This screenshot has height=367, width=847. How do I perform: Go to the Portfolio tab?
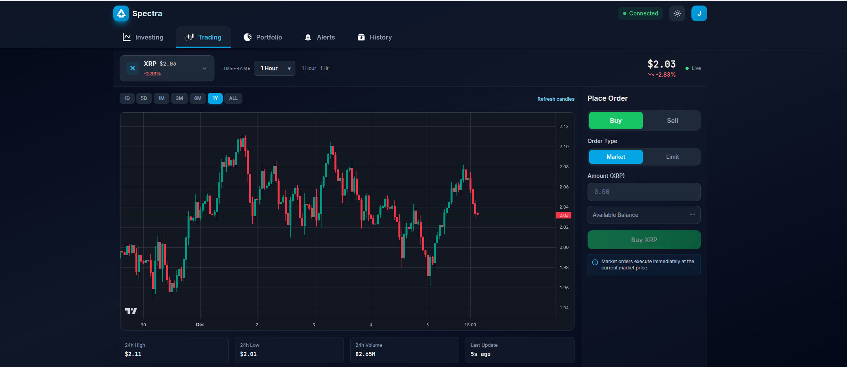click(x=263, y=37)
